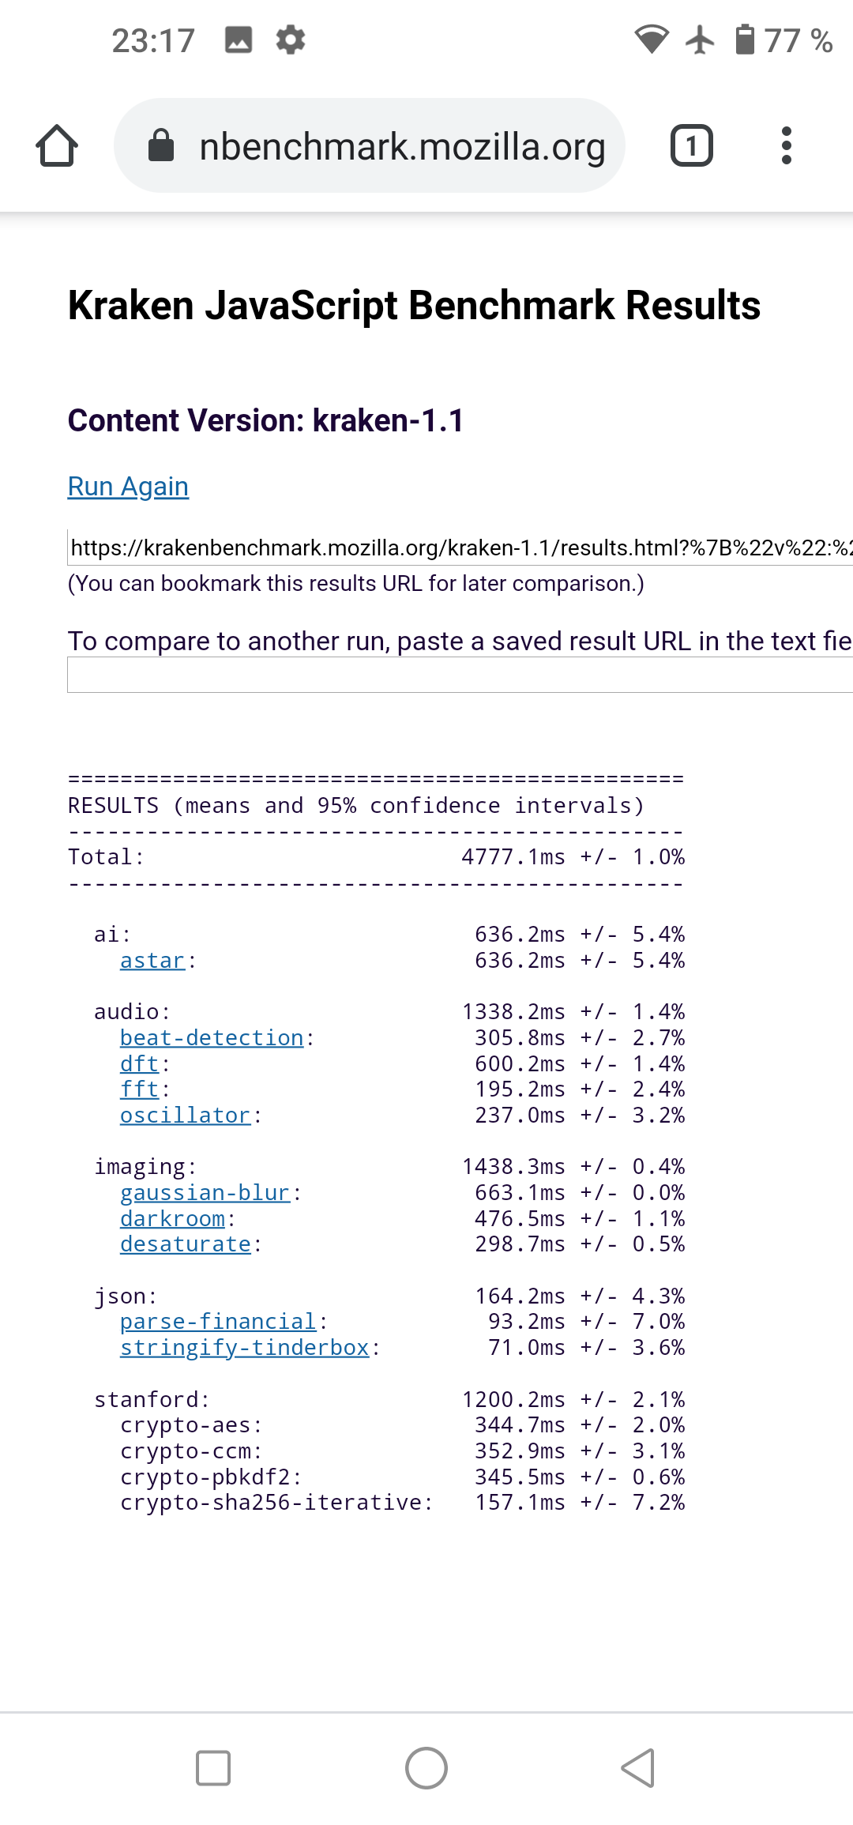Focus the empty comparison URL field
Screen dimensions: 853x1825
point(460,675)
